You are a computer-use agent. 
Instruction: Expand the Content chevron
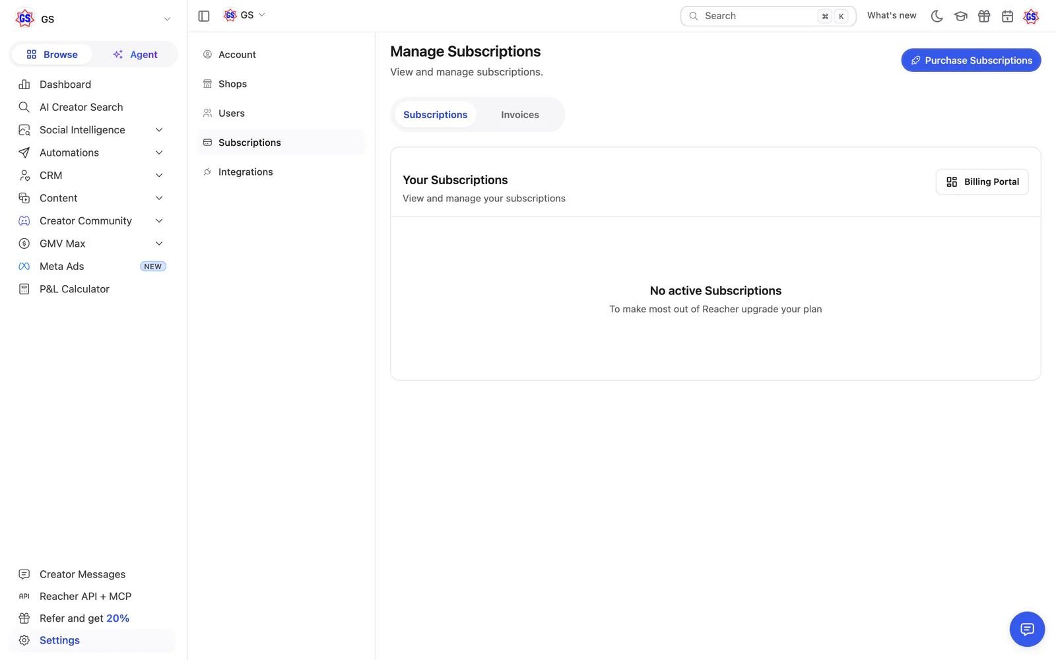click(x=159, y=198)
